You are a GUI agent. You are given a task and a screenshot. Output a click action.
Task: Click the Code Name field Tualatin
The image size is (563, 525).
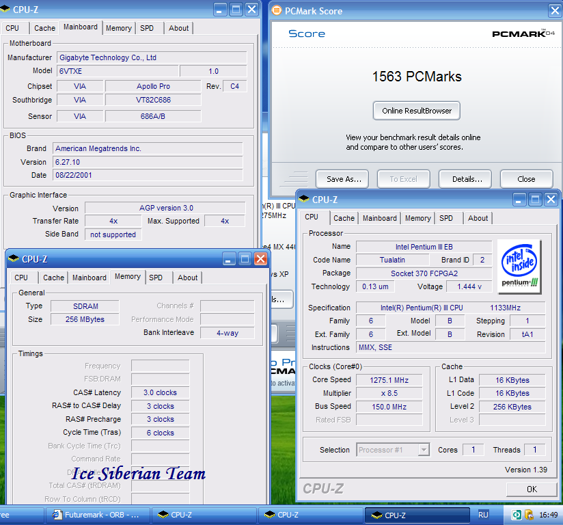392,260
